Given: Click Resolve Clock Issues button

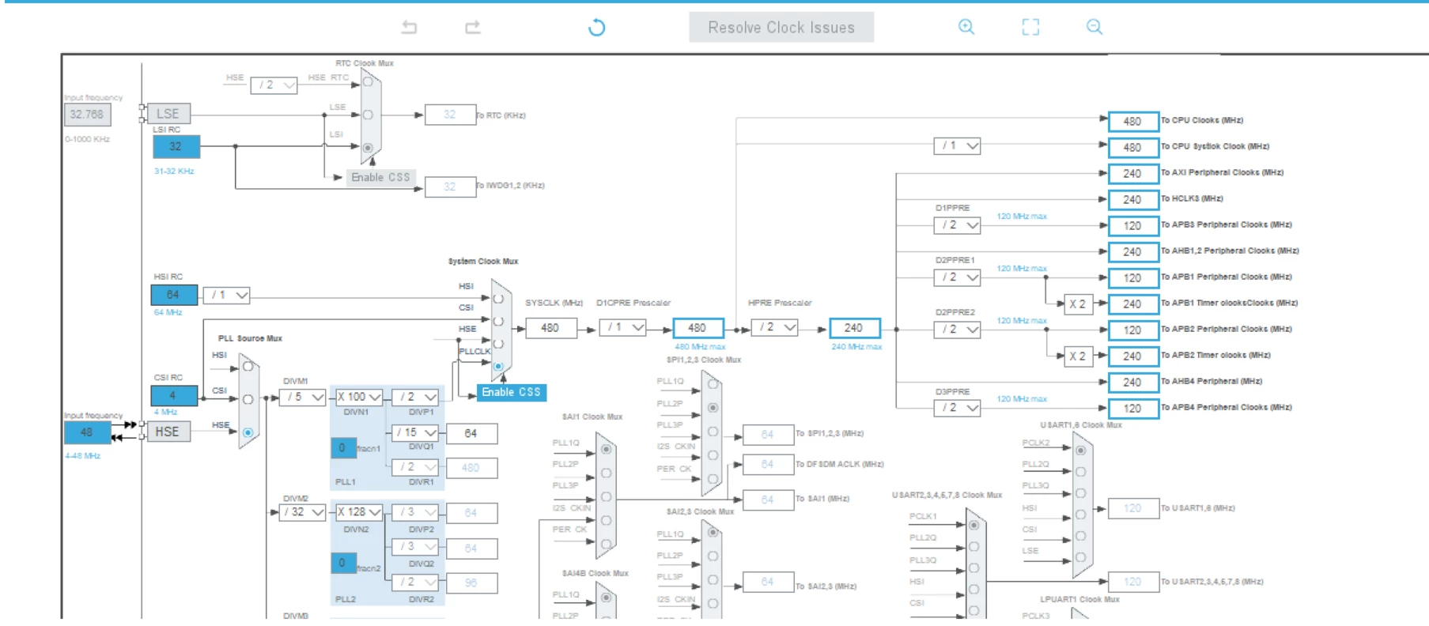Looking at the screenshot, I should click(x=781, y=28).
